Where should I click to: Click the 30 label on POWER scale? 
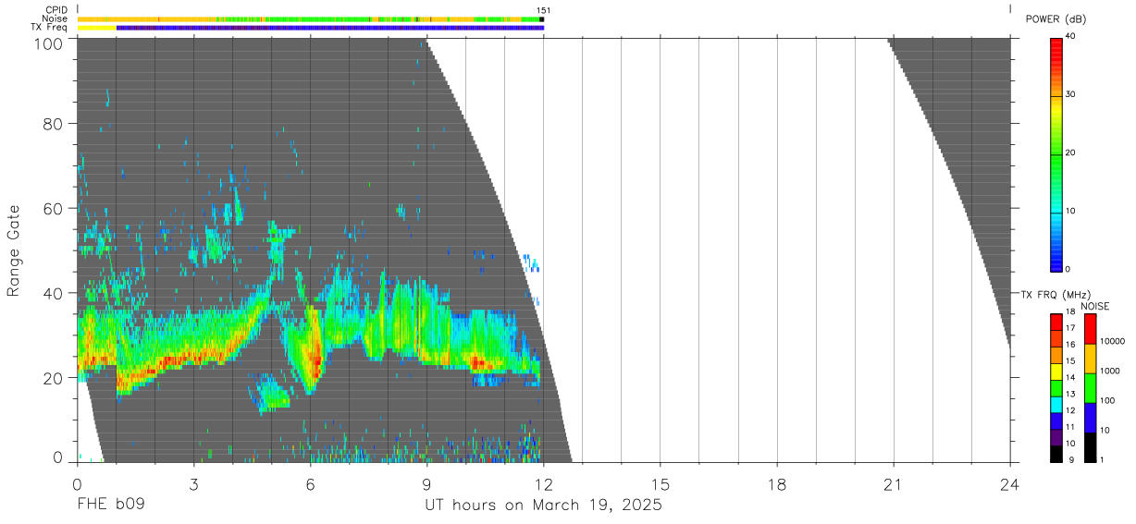click(x=1071, y=94)
